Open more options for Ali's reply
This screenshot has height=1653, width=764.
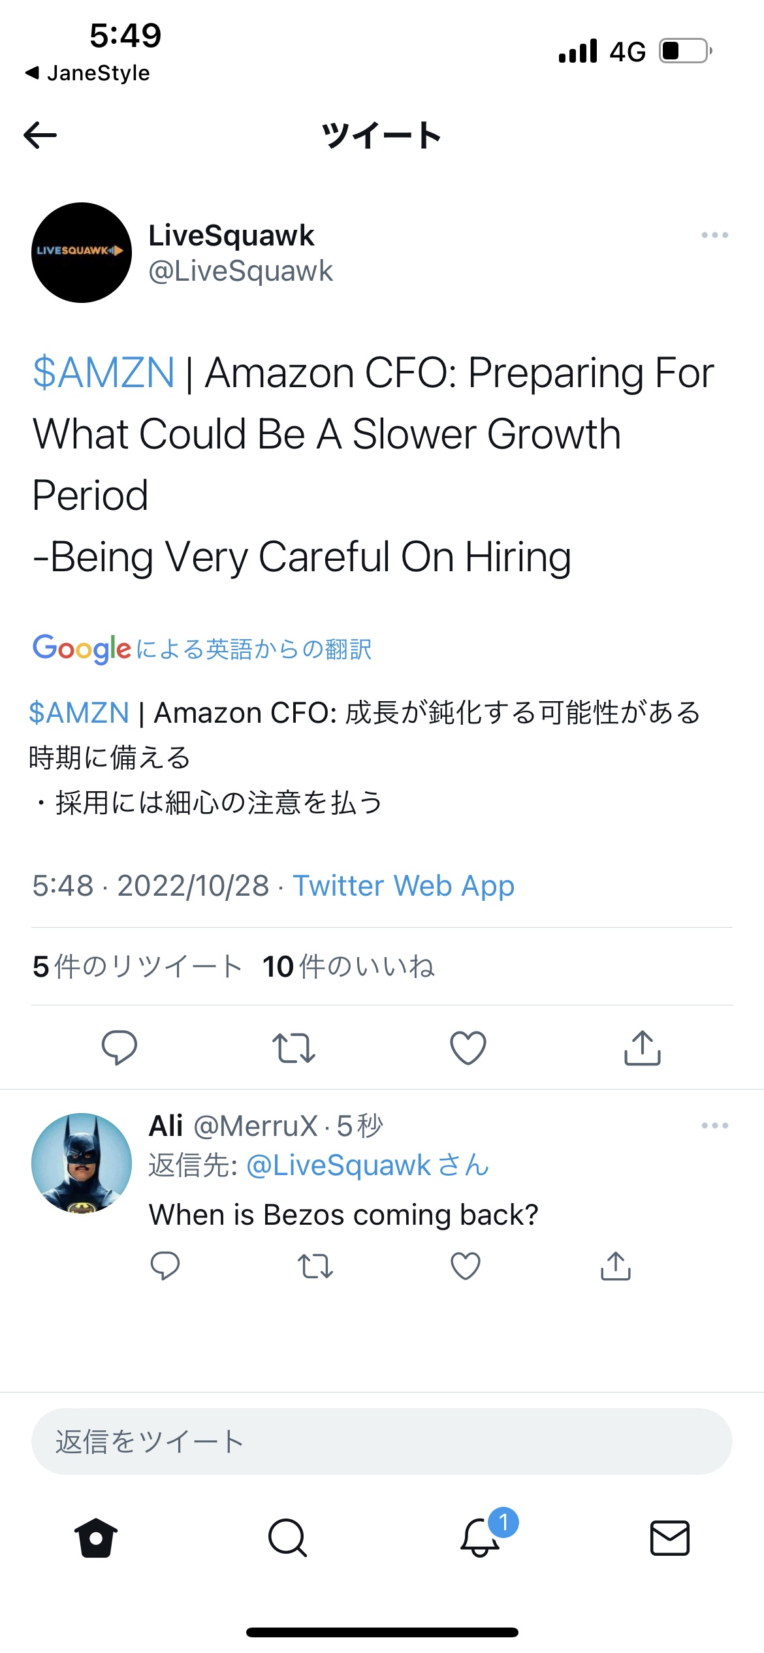click(714, 1126)
